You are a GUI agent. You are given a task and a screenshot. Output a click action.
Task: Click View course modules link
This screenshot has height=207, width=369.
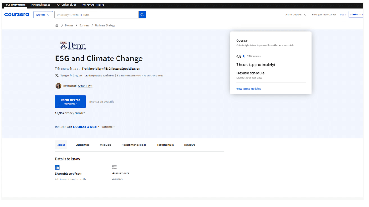(x=248, y=89)
